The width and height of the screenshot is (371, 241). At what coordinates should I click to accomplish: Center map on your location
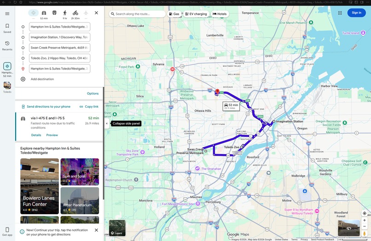tap(365, 213)
